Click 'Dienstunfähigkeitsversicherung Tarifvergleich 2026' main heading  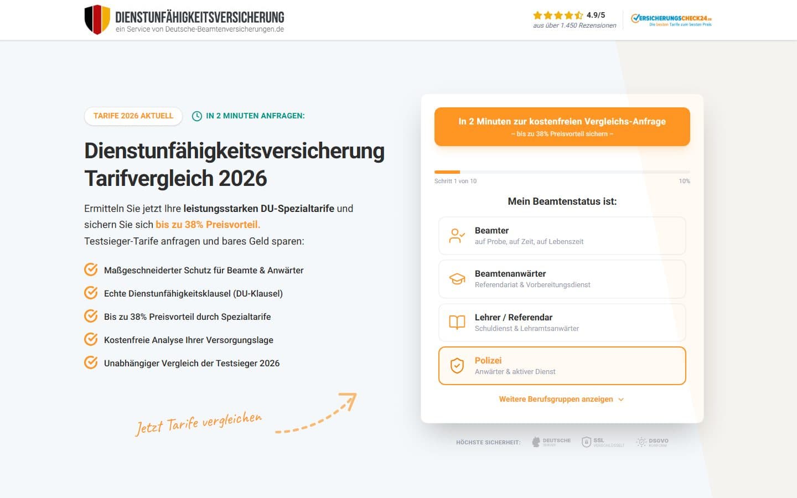(235, 164)
